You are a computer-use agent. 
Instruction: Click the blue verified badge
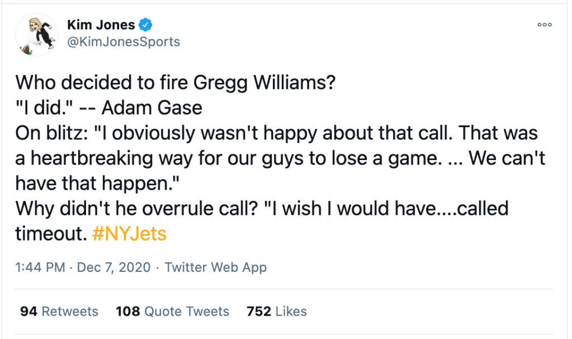point(146,25)
